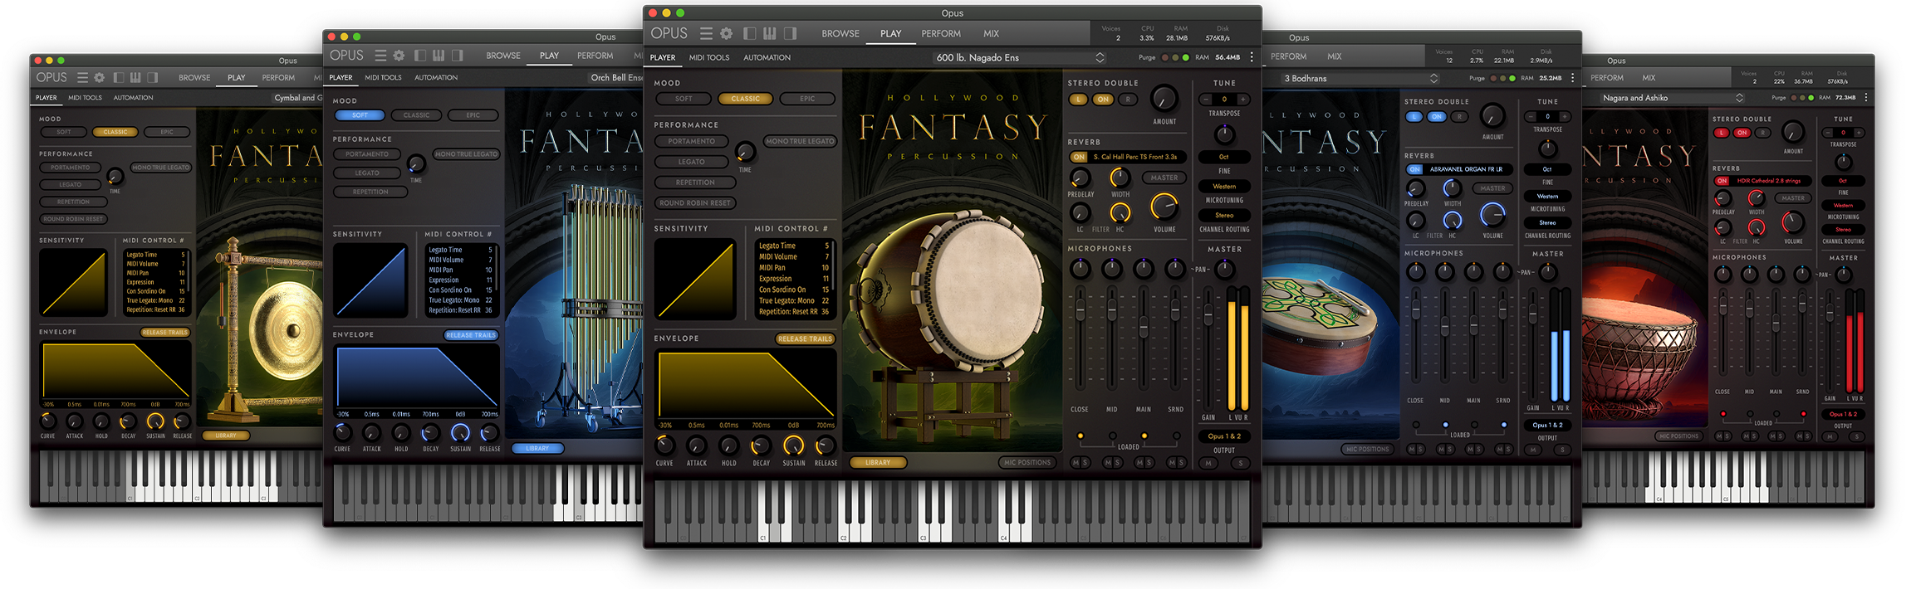The image size is (1916, 589).
Task: Open the three-dot options menu in Bodhrans window
Action: 1572,78
